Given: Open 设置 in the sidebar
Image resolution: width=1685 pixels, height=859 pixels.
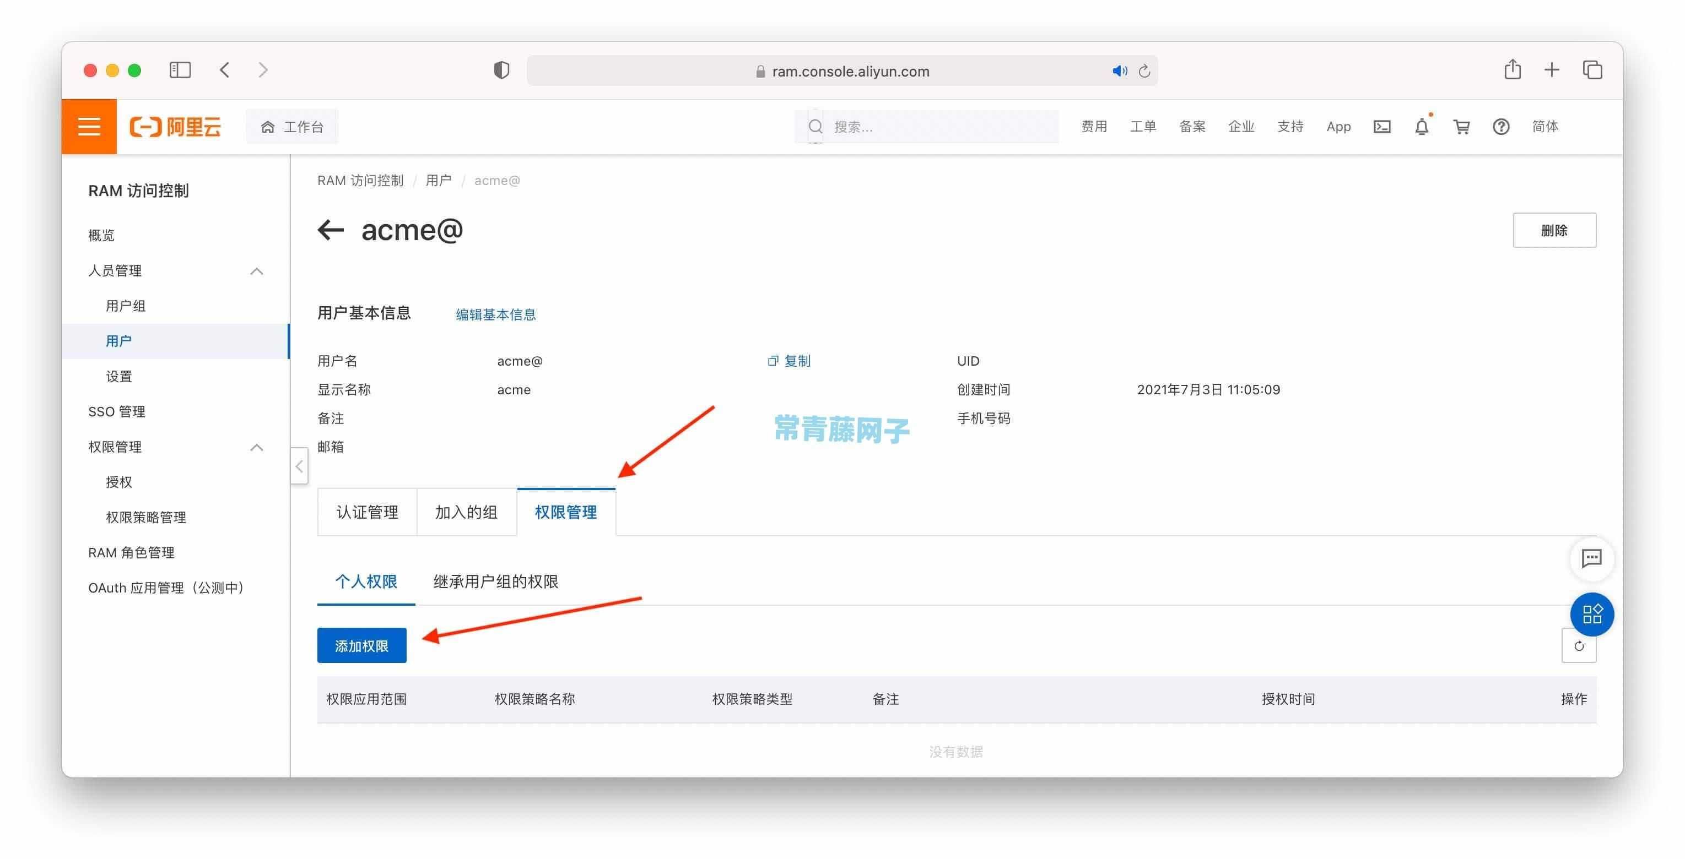Looking at the screenshot, I should coord(118,377).
